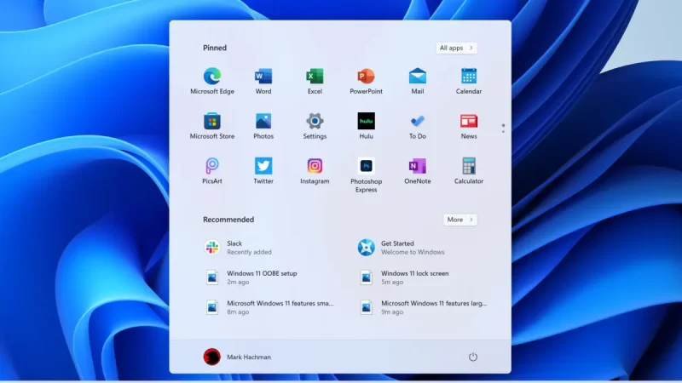Click the power button icon

coord(473,357)
